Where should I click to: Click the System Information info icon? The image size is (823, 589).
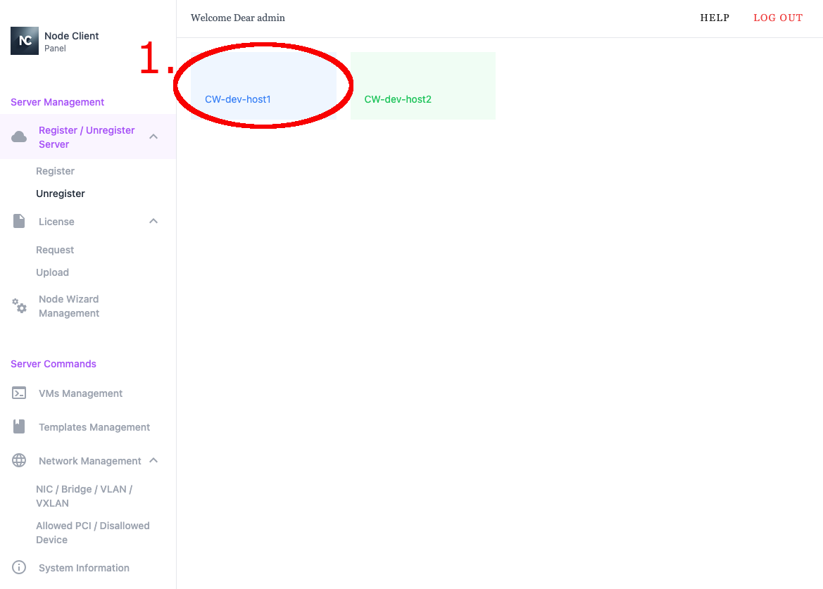click(x=19, y=568)
